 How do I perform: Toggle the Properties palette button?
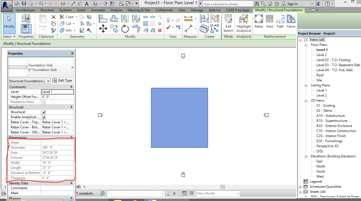[26, 29]
